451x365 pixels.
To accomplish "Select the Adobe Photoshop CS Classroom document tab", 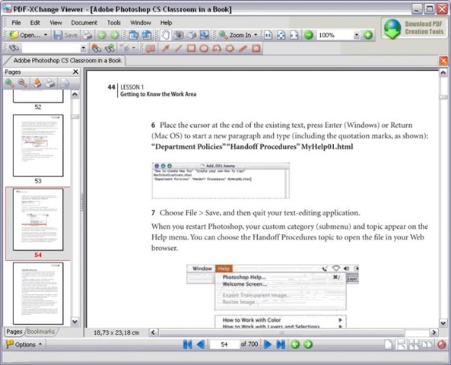I will click(x=67, y=61).
